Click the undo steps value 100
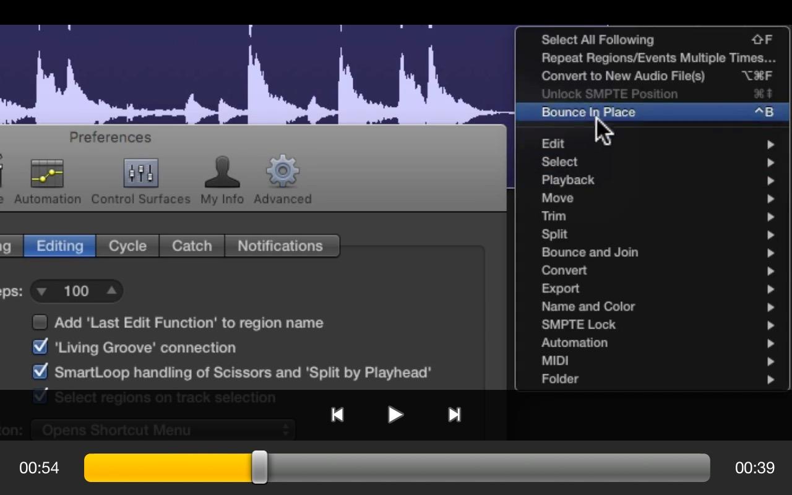The image size is (792, 495). pyautogui.click(x=76, y=291)
